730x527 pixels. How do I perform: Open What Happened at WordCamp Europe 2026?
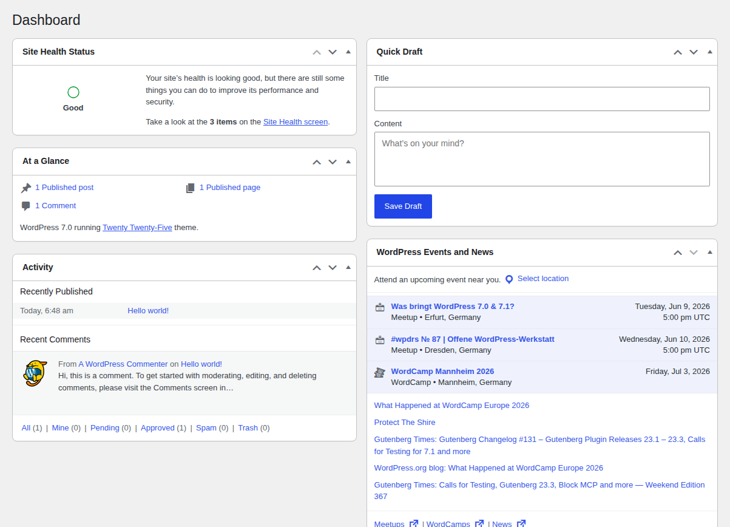point(451,406)
